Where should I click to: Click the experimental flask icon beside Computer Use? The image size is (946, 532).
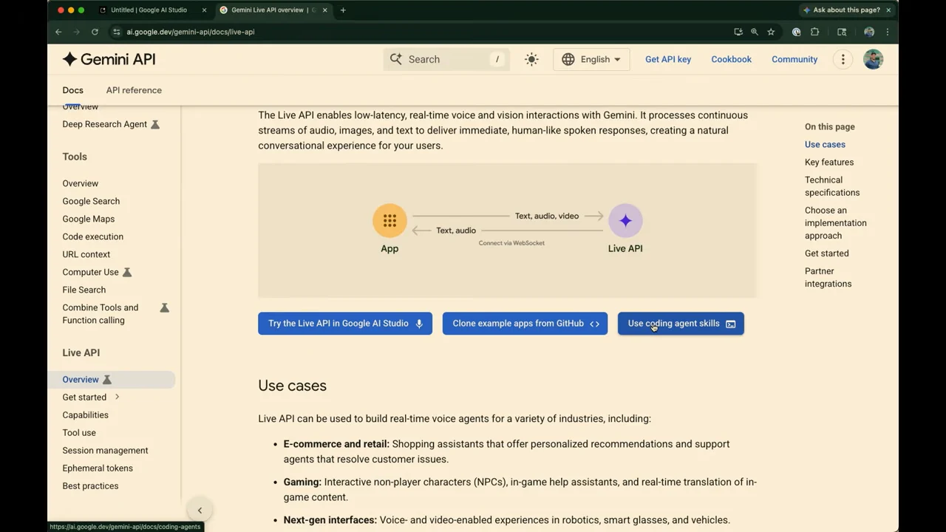pyautogui.click(x=127, y=272)
